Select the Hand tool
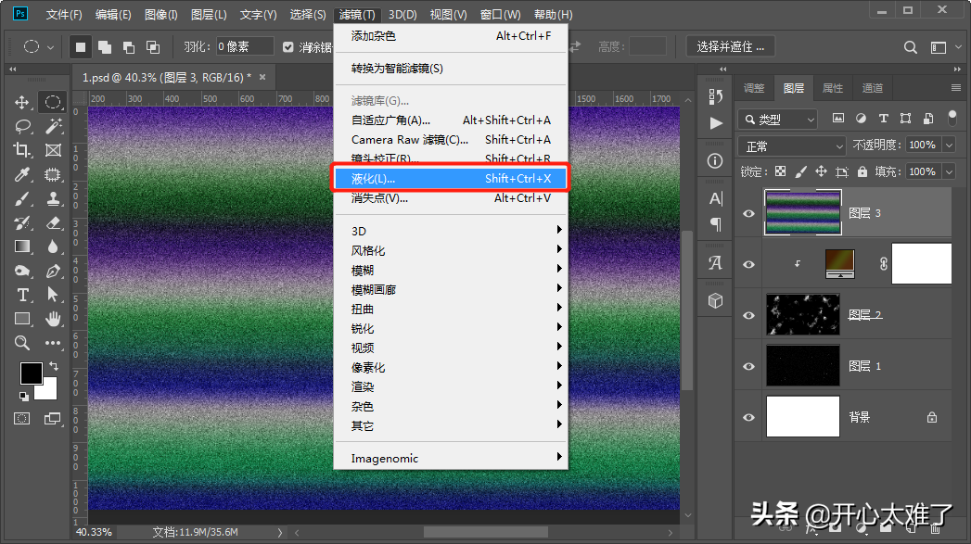The width and height of the screenshot is (971, 544). (53, 319)
